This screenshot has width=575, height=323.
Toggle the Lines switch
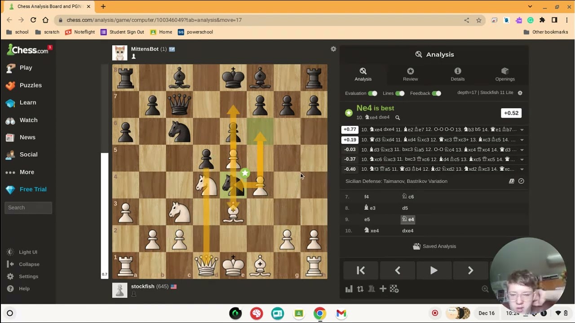[400, 93]
